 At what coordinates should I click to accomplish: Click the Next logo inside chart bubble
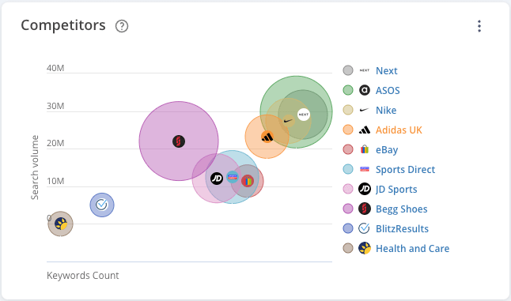pos(304,115)
